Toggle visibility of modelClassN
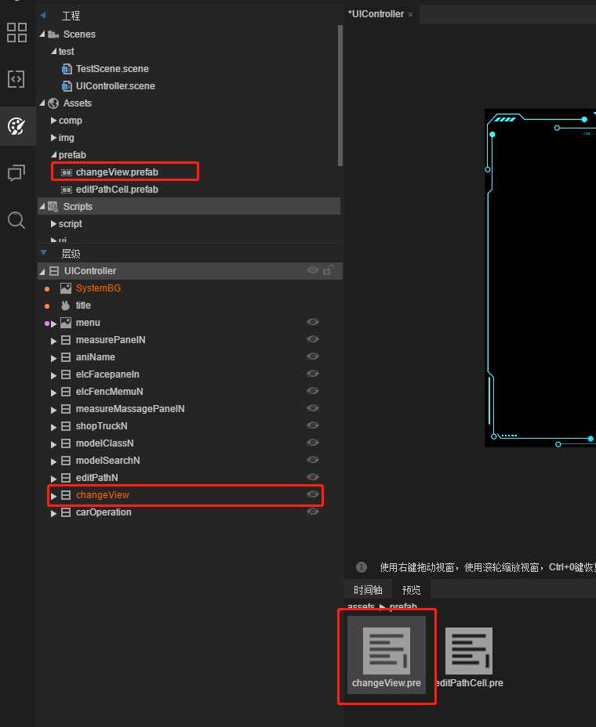596x727 pixels. [x=313, y=443]
